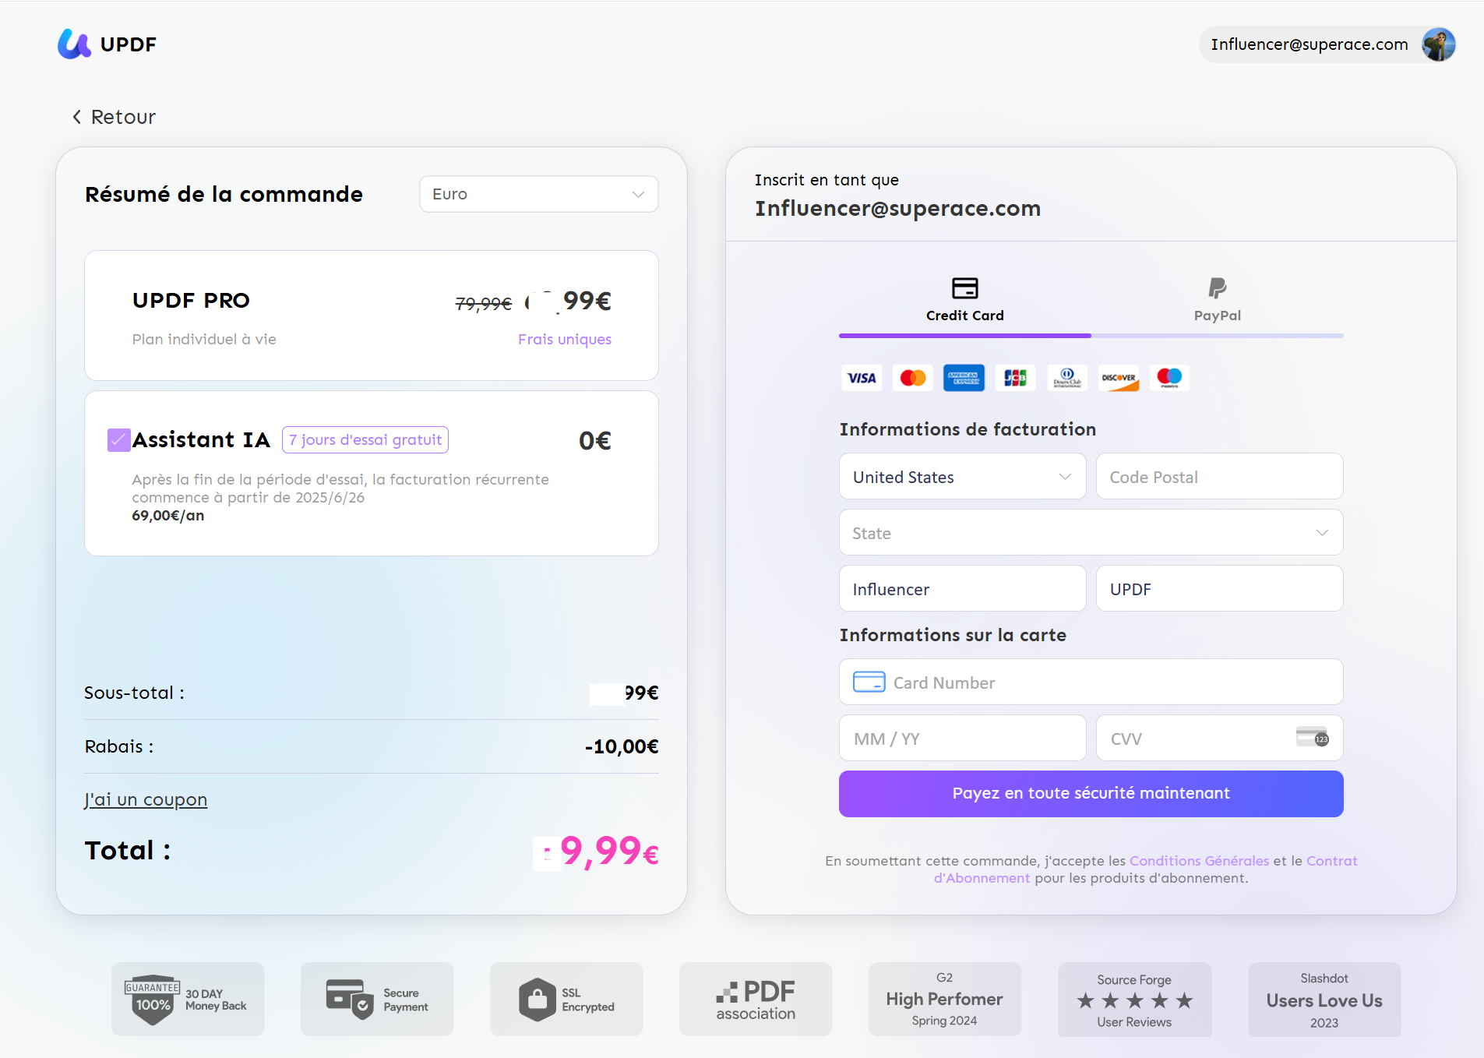
Task: Click the Source Forge User Reviews badge
Action: tap(1135, 1000)
